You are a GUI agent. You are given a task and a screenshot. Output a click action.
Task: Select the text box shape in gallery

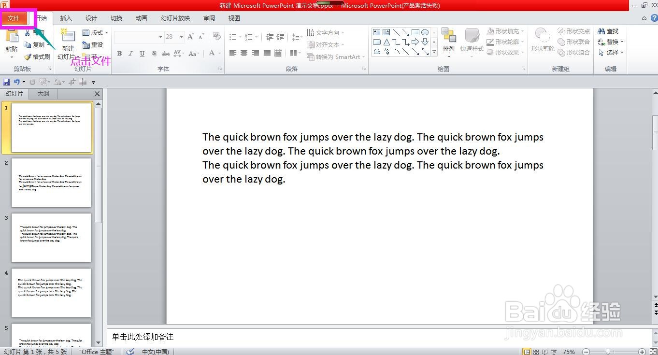[376, 32]
